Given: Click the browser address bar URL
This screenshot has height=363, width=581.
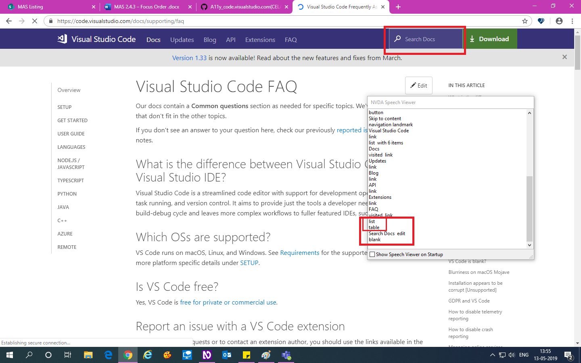Looking at the screenshot, I should [121, 21].
